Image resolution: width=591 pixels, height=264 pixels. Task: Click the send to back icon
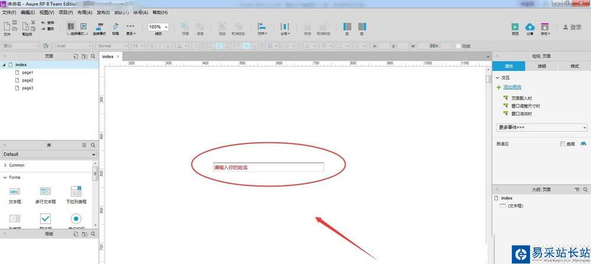tap(200, 27)
